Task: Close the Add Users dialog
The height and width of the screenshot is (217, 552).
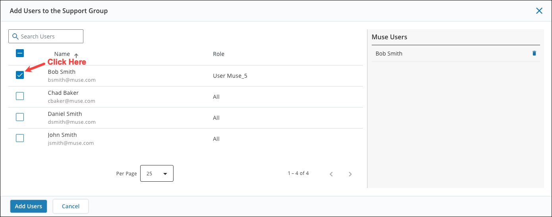Action: (x=539, y=11)
